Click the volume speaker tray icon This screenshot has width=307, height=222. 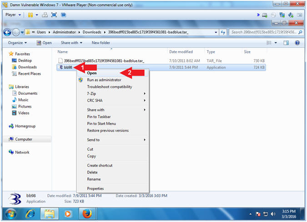273,214
